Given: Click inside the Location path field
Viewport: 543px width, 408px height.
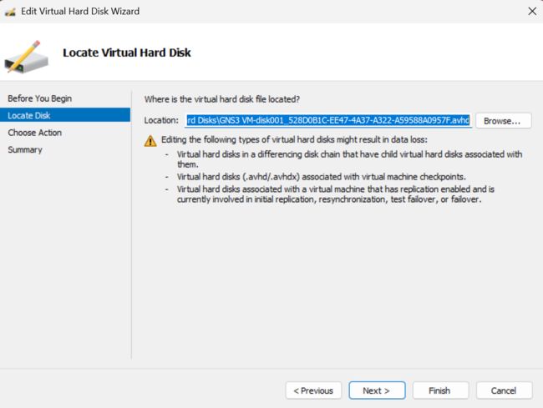Looking at the screenshot, I should (328, 120).
